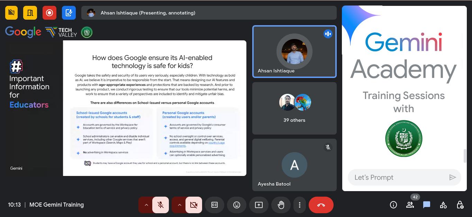
Task: Toggle closed captions
Action: pyautogui.click(x=215, y=205)
